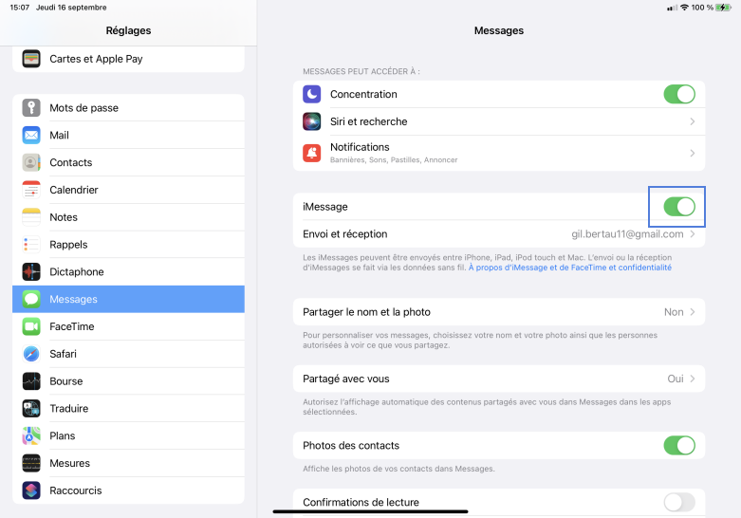The width and height of the screenshot is (741, 518).
Task: Tap the Raccourcis app icon
Action: tap(31, 490)
